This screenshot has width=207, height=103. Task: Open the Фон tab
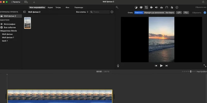(x=67, y=7)
